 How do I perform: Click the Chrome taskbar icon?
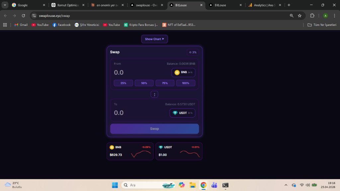tap(204, 185)
